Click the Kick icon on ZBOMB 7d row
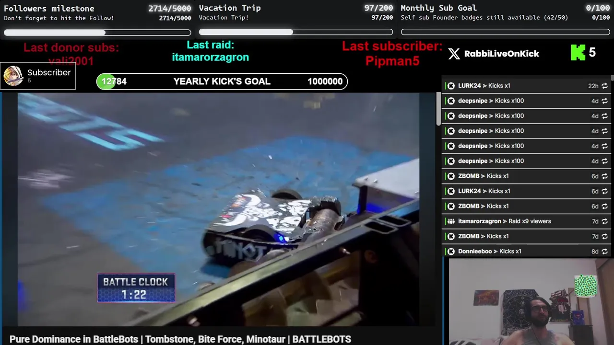The width and height of the screenshot is (614, 345). pos(451,236)
